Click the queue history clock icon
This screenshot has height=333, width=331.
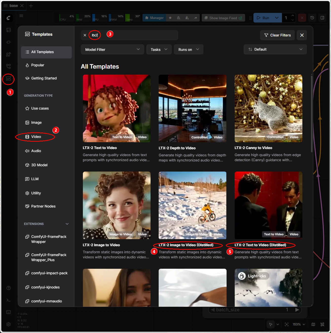[312, 18]
